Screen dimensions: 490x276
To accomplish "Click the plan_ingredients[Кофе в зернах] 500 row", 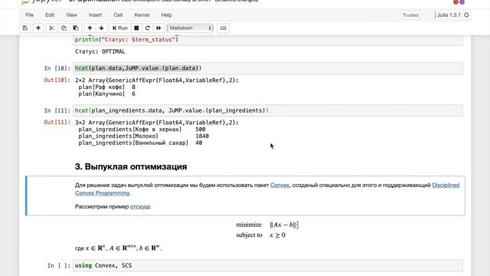I will (142, 130).
